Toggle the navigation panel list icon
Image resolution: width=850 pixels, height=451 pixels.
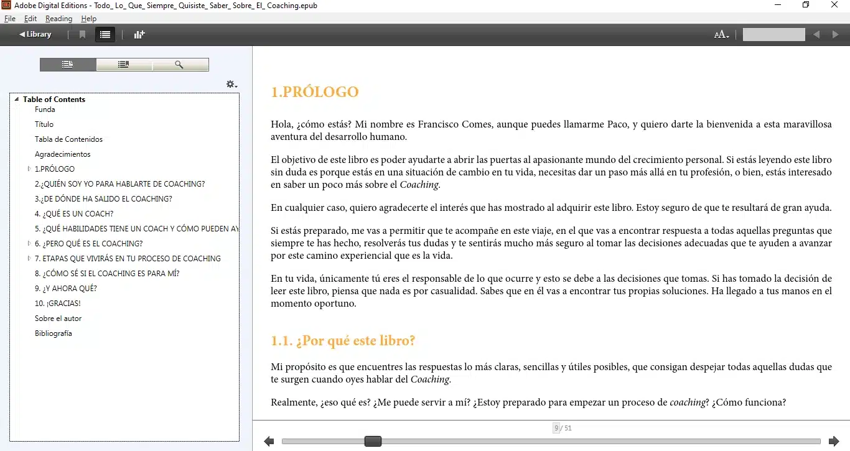105,35
